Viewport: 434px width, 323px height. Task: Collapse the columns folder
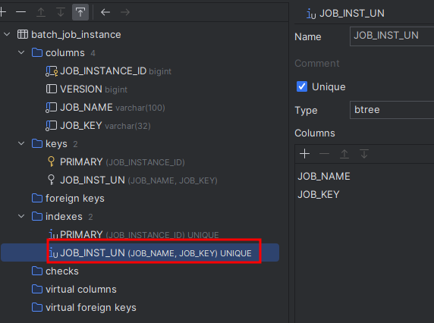pos(21,52)
